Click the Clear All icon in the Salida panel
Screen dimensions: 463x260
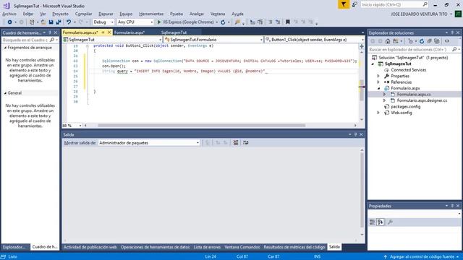click(x=236, y=143)
